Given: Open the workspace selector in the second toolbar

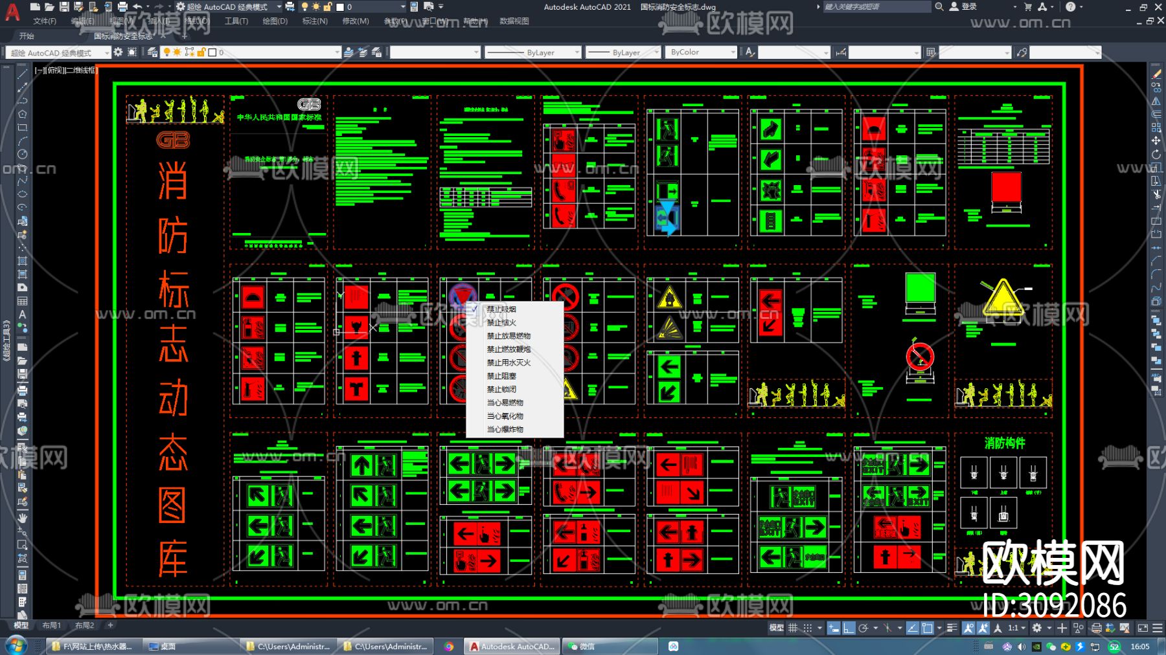Looking at the screenshot, I should click(x=60, y=52).
